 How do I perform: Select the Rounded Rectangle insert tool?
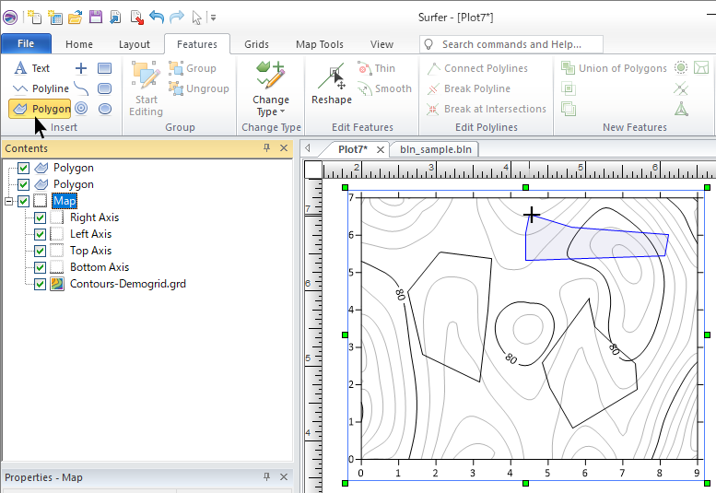104,88
